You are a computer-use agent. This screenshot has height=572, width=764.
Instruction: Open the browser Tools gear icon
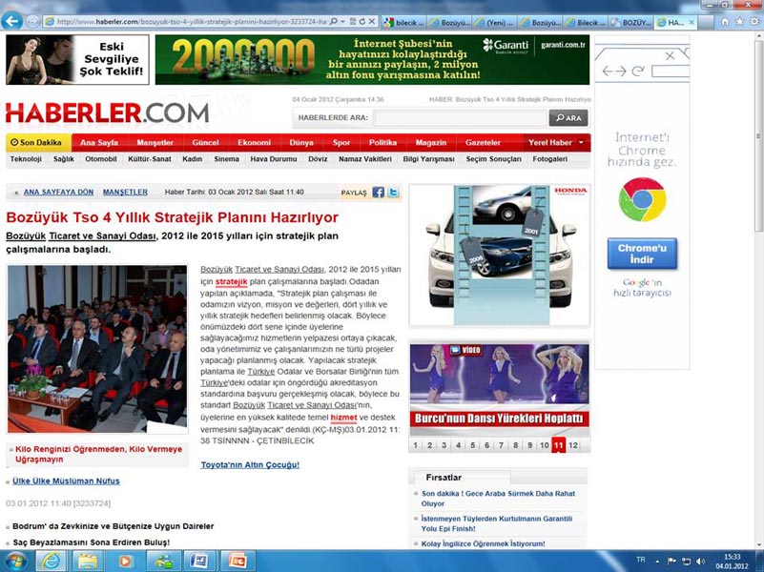[754, 21]
